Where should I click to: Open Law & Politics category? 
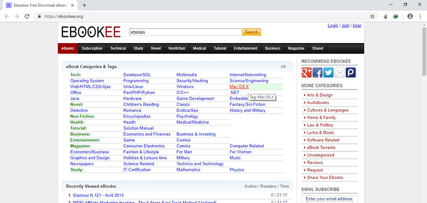[320, 125]
